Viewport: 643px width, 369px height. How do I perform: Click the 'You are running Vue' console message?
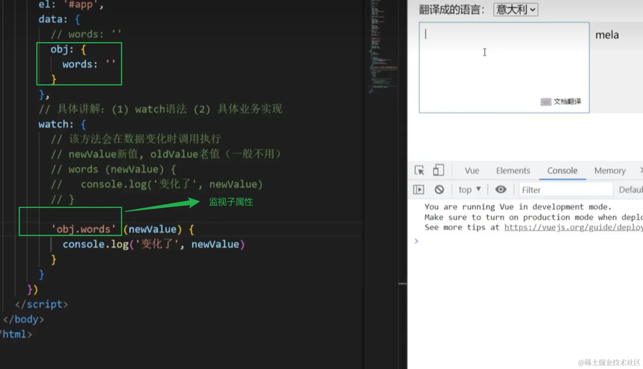[518, 207]
